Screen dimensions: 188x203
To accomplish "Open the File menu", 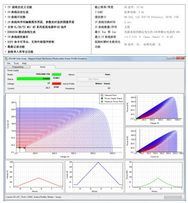I will click(9, 63).
